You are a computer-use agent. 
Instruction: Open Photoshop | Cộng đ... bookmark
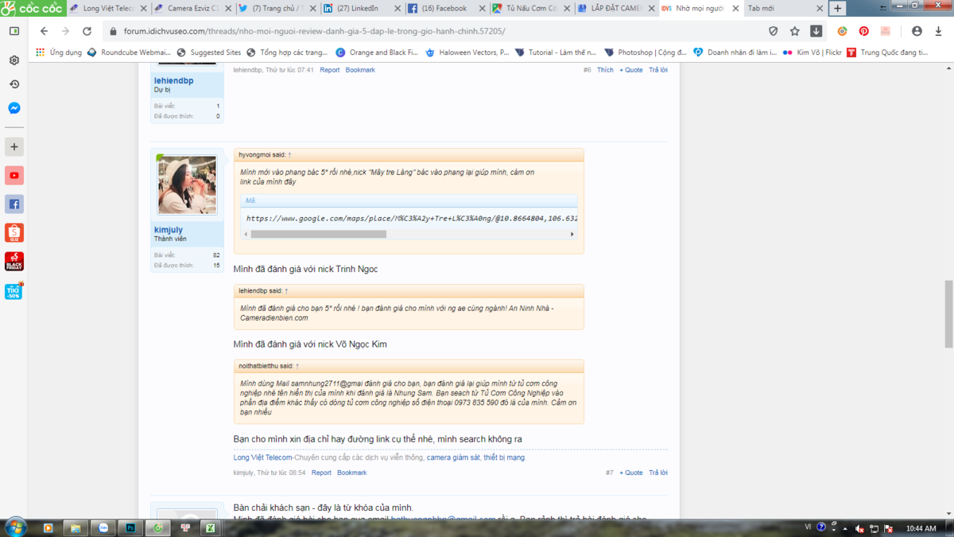click(x=646, y=53)
